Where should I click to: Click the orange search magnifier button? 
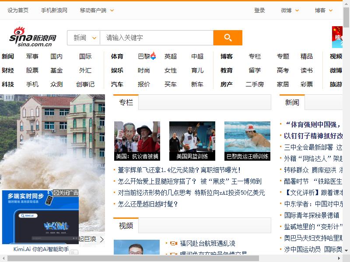point(227,38)
